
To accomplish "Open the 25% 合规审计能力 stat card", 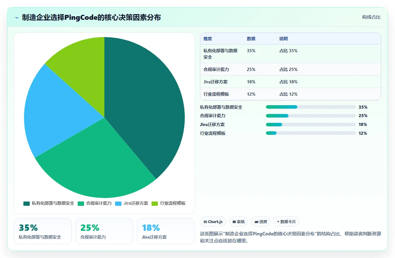I will tap(104, 231).
